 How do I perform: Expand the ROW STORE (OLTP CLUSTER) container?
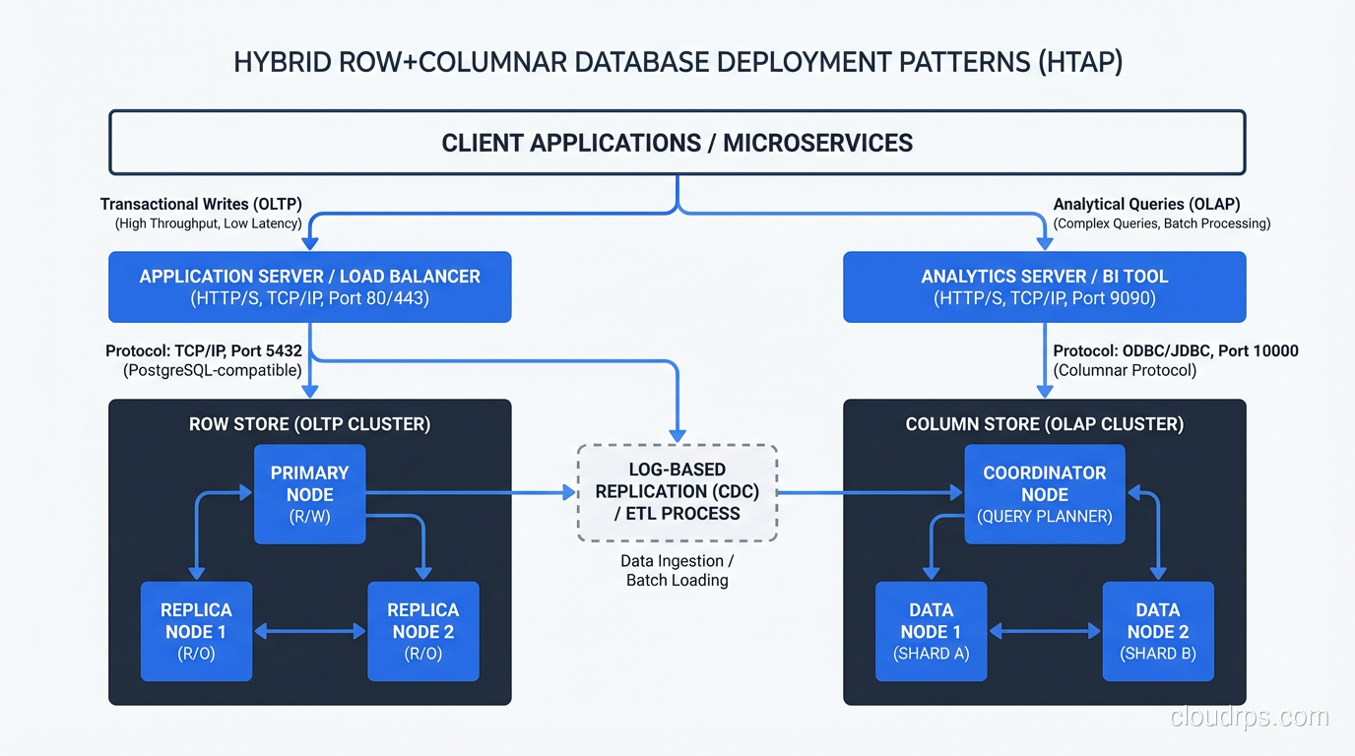(x=309, y=424)
